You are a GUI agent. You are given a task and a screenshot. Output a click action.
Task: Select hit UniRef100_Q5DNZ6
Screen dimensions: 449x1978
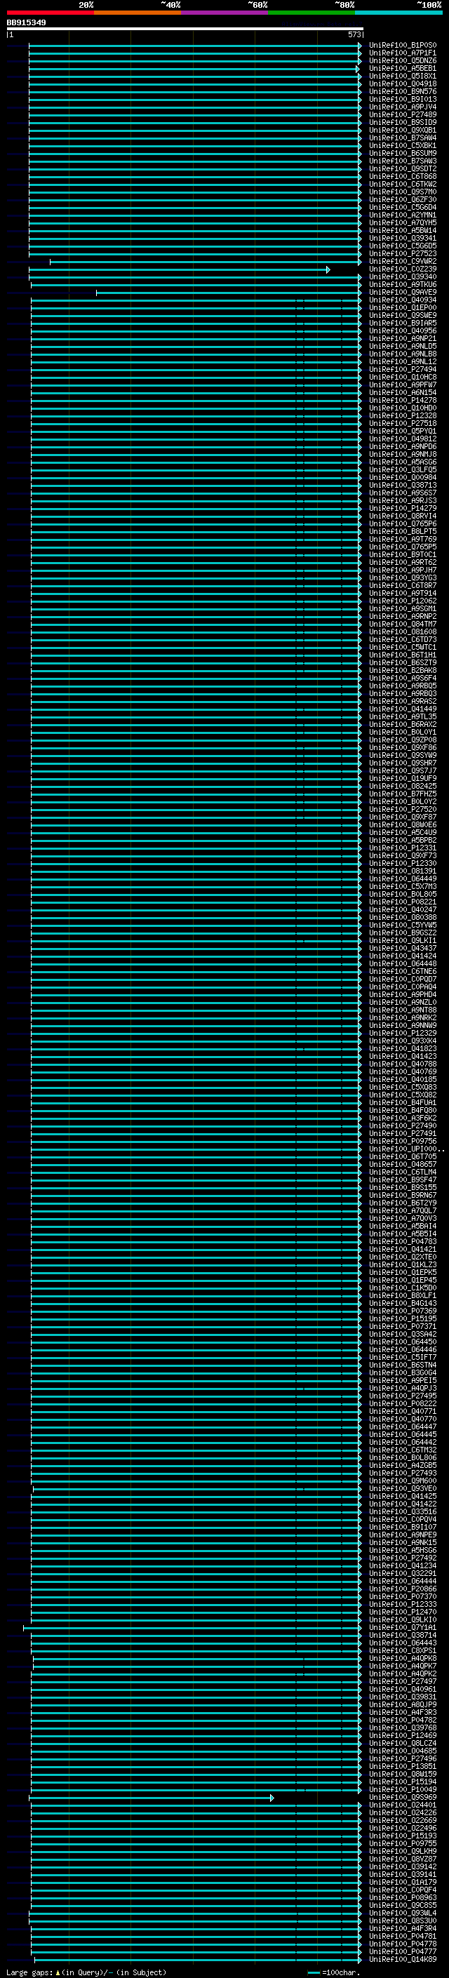[x=402, y=60]
